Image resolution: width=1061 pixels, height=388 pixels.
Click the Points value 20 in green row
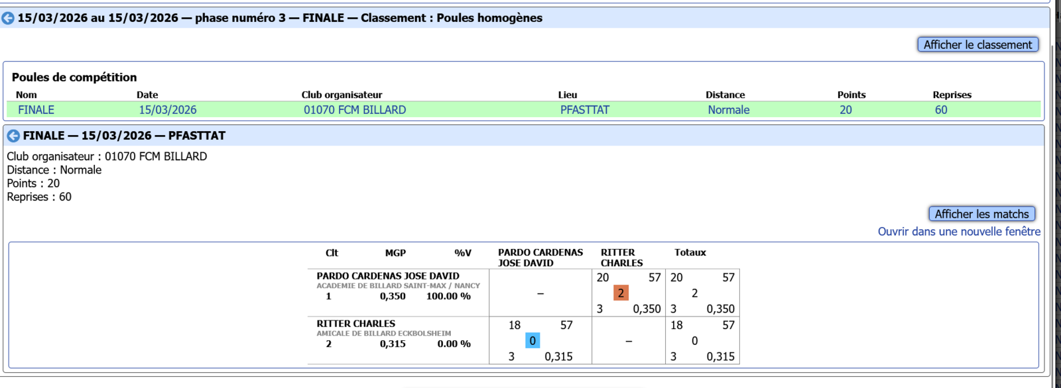click(845, 110)
